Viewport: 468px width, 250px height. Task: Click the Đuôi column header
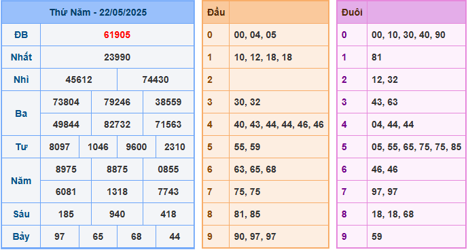(353, 12)
